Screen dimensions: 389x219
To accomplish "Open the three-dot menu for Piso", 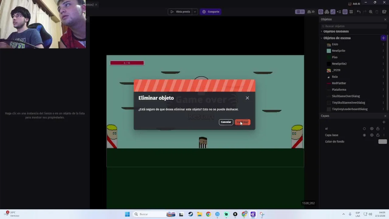I will 383,57.
